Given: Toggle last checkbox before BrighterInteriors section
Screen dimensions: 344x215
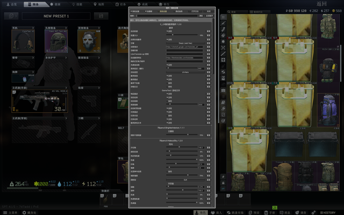Looking at the screenshot, I should (167, 123).
